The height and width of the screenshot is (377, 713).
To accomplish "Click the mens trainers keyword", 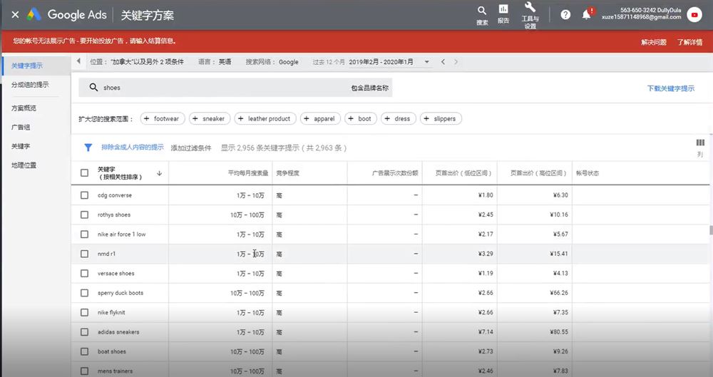I will [x=115, y=371].
